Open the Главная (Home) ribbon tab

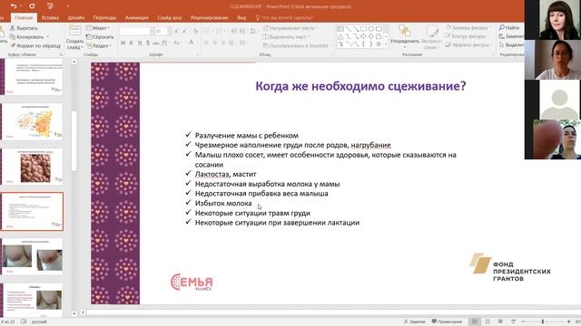click(x=24, y=17)
